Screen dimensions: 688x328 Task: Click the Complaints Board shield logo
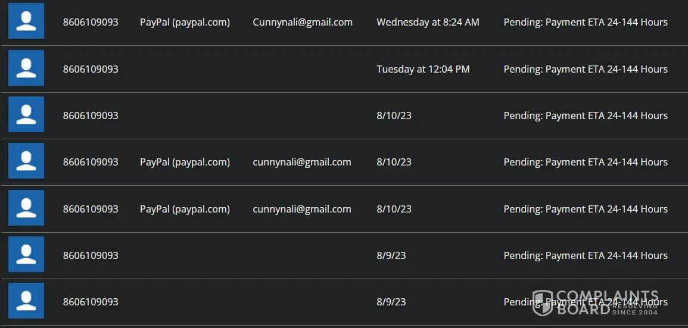pos(542,303)
